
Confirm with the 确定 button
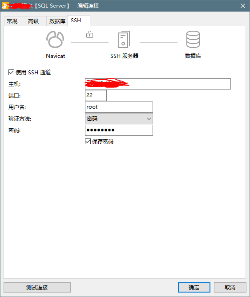coord(194,287)
